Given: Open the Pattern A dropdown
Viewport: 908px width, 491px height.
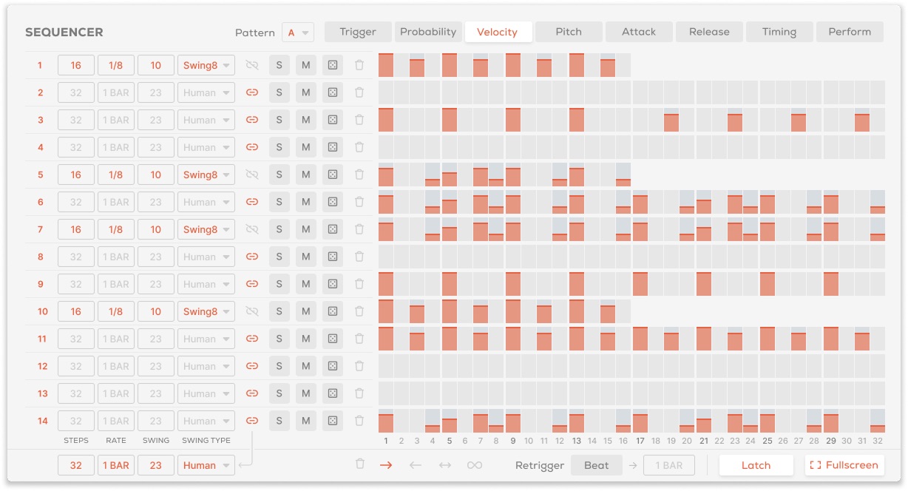Looking at the screenshot, I should pos(298,33).
